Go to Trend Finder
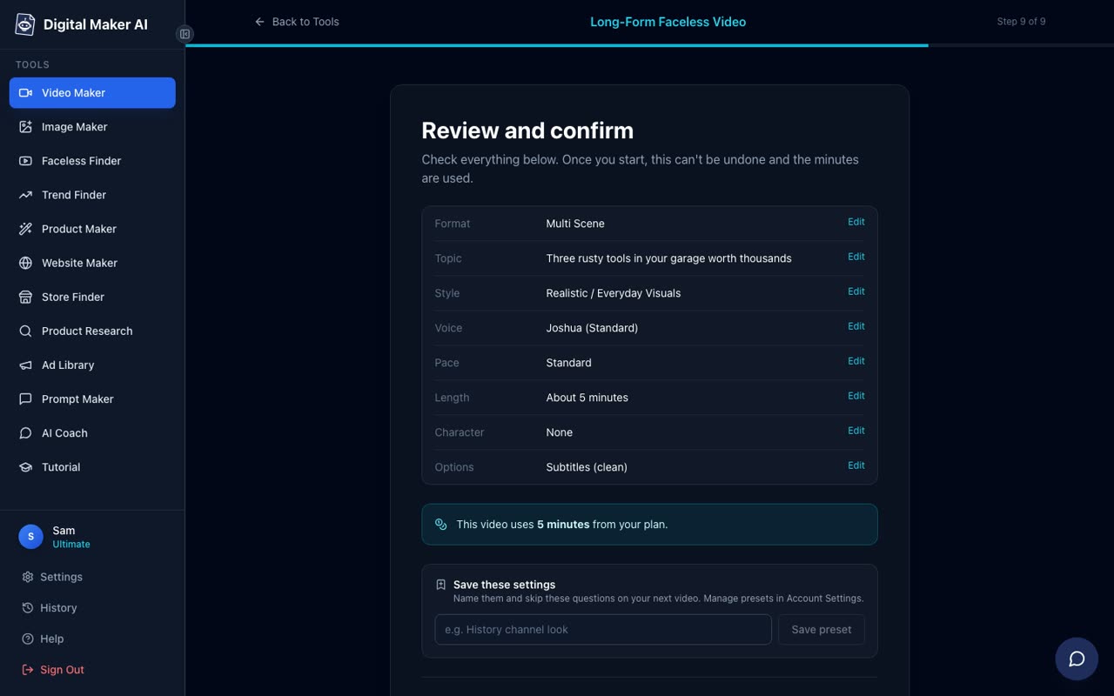The image size is (1114, 696). click(x=92, y=195)
